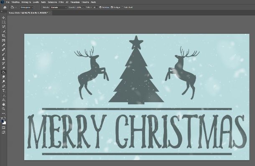The image size is (255, 166).
Task: Open the three-dots Edit Toolbar button
Action: pyautogui.click(x=4, y=113)
